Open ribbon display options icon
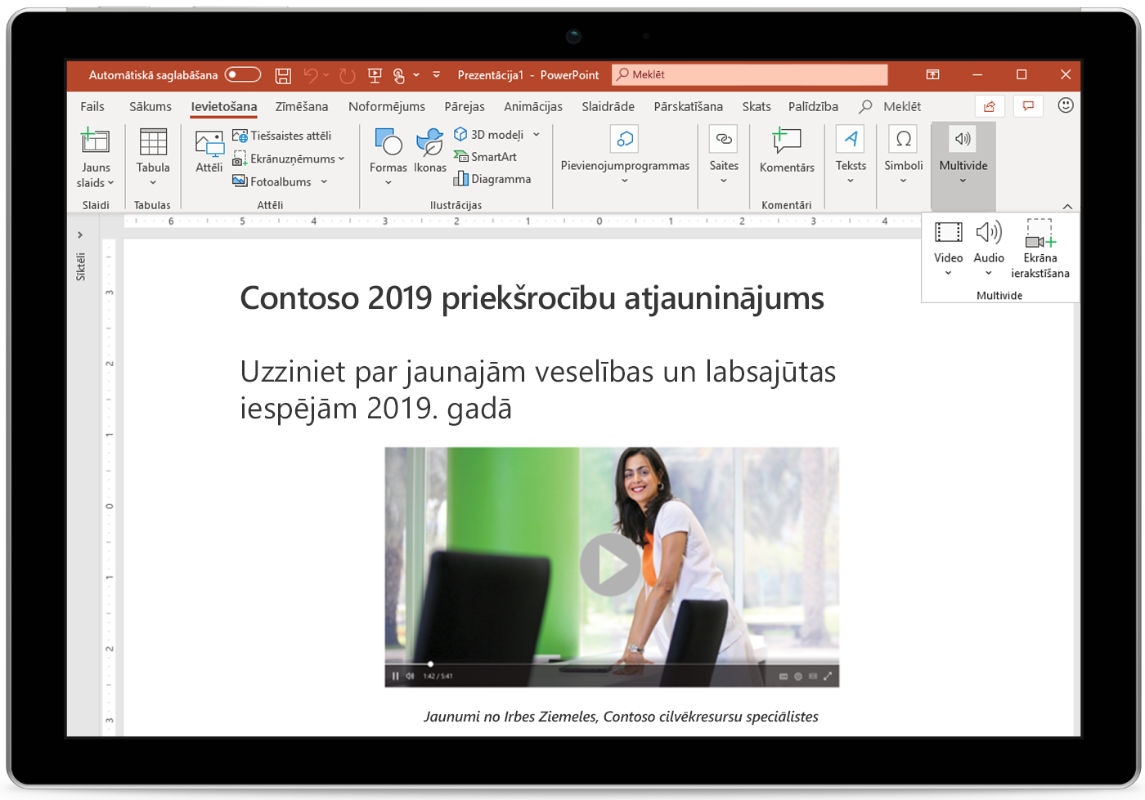Screen dimensions: 1145x800 (932, 74)
